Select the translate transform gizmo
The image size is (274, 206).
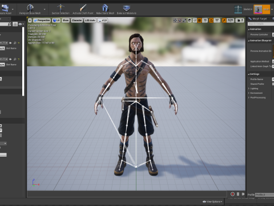click(x=175, y=20)
